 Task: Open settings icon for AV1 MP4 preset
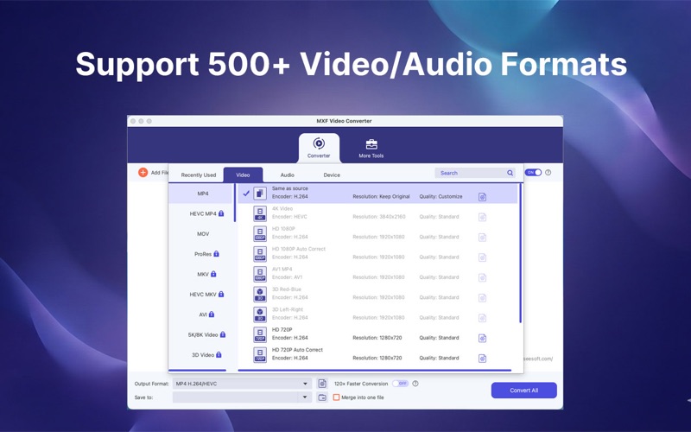click(482, 277)
